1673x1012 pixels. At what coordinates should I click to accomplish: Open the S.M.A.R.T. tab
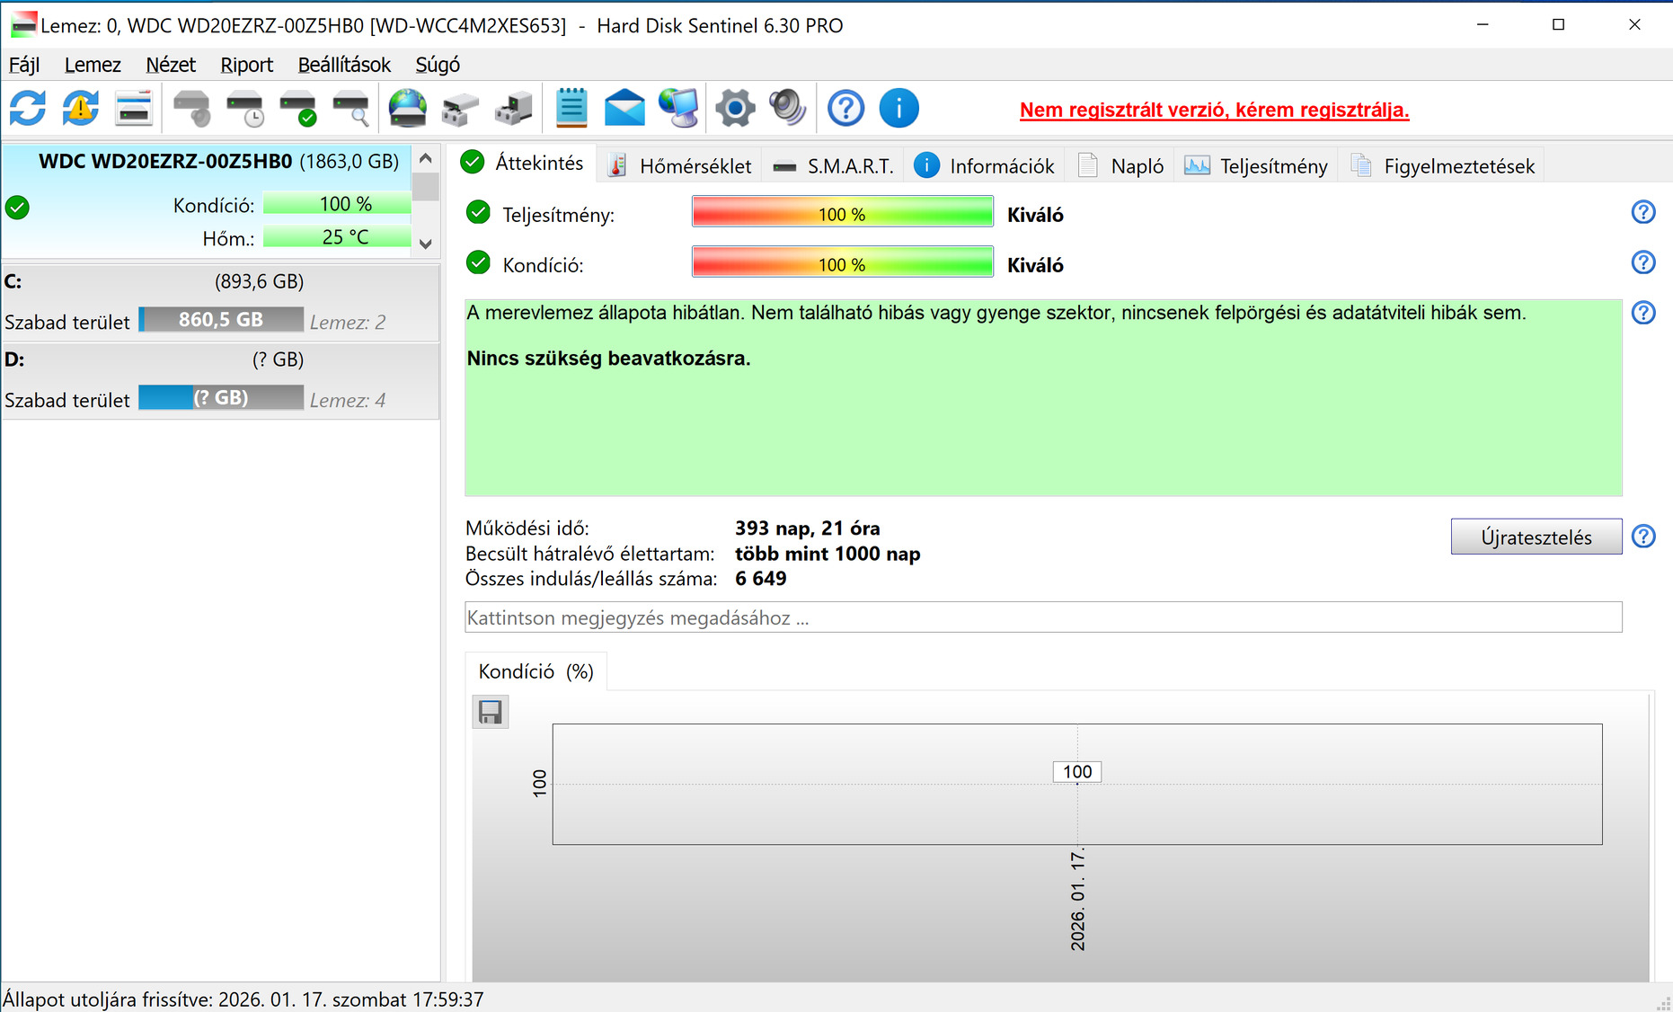[834, 166]
